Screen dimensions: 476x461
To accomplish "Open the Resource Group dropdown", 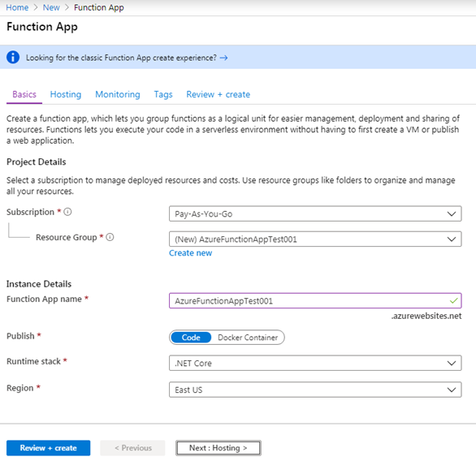I will pos(315,239).
